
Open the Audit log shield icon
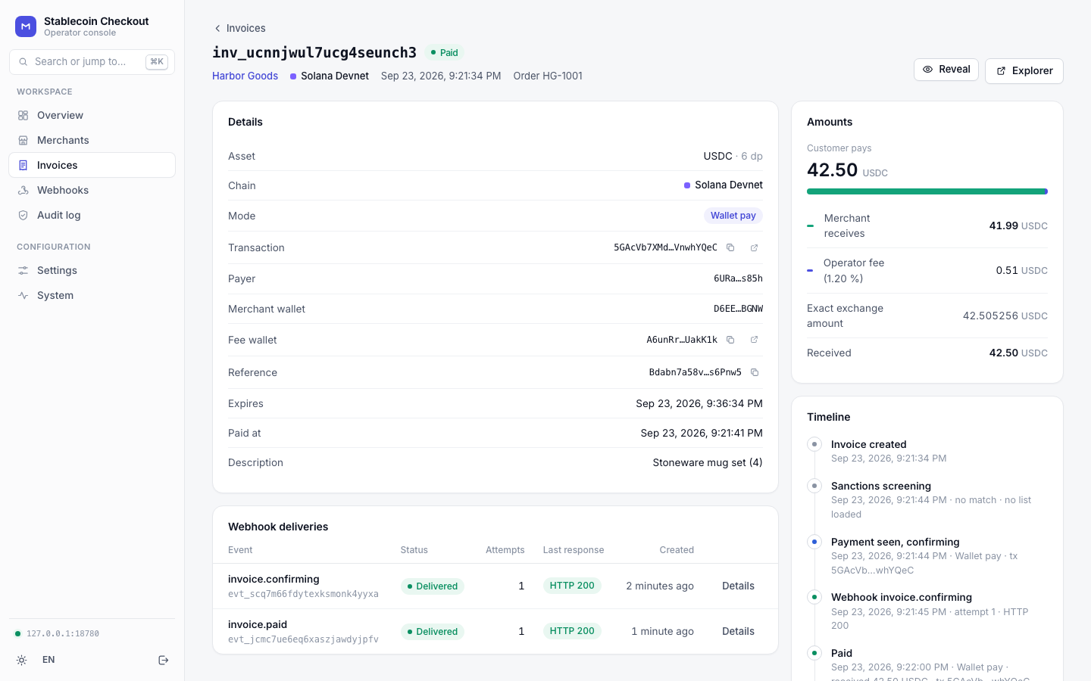(x=23, y=215)
